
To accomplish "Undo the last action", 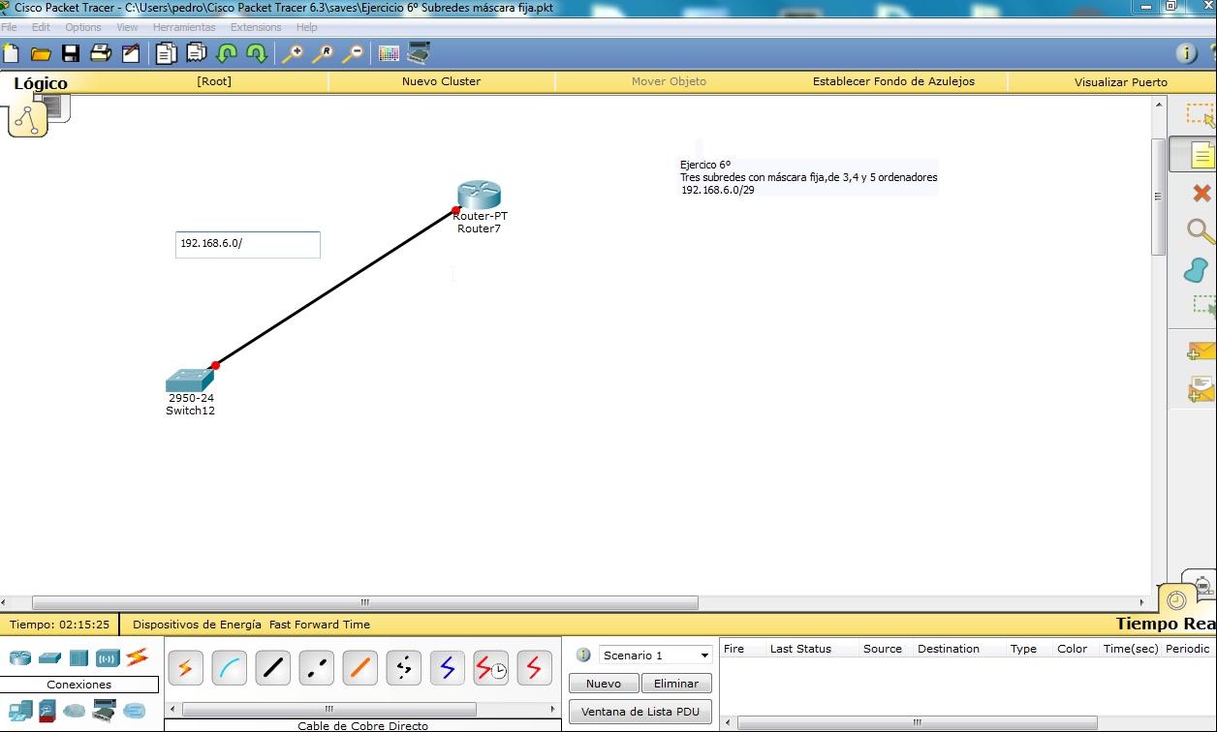I will pyautogui.click(x=227, y=53).
